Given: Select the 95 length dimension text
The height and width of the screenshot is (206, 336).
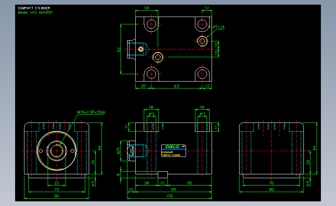Looking at the screenshot, I should (174, 189).
